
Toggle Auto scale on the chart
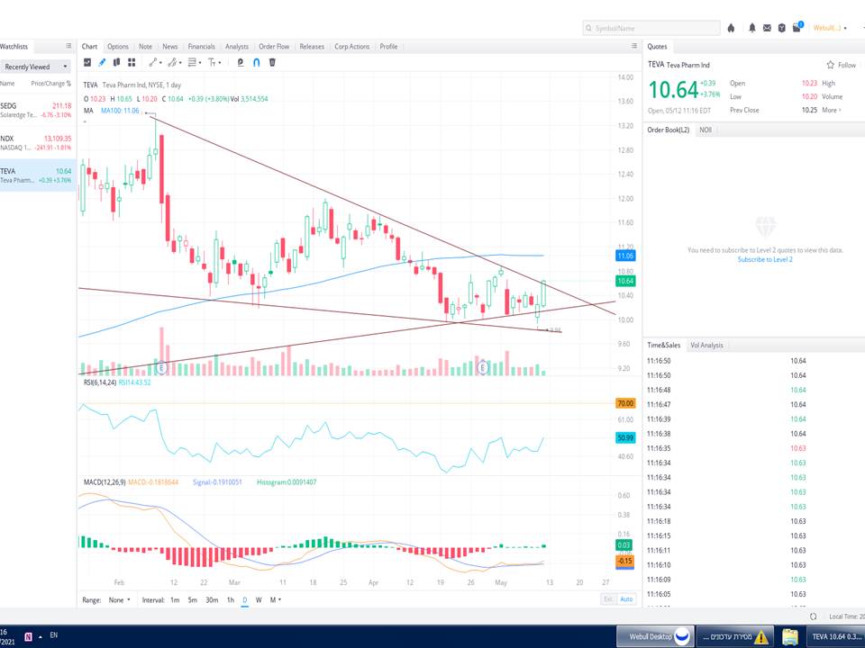(627, 599)
